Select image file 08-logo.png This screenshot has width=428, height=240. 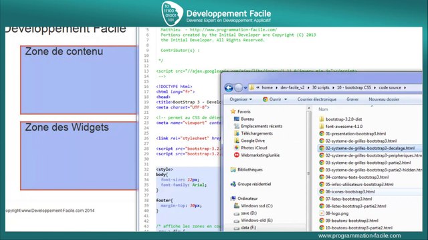tap(334, 213)
